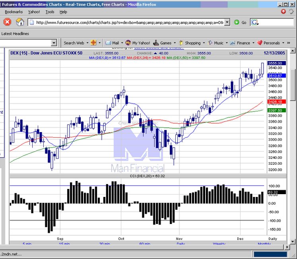Switch chart to Weekly interval
Image resolution: width=297 pixels, height=259 pixels.
[219, 243]
